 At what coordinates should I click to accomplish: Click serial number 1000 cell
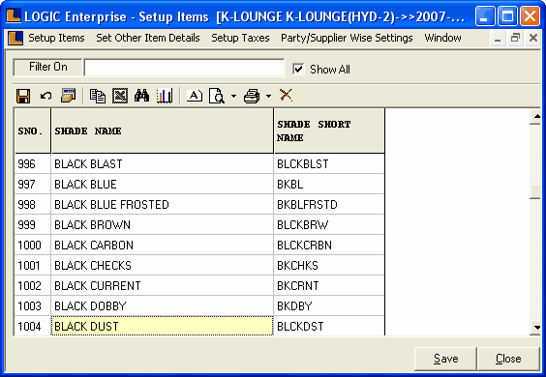click(x=33, y=245)
